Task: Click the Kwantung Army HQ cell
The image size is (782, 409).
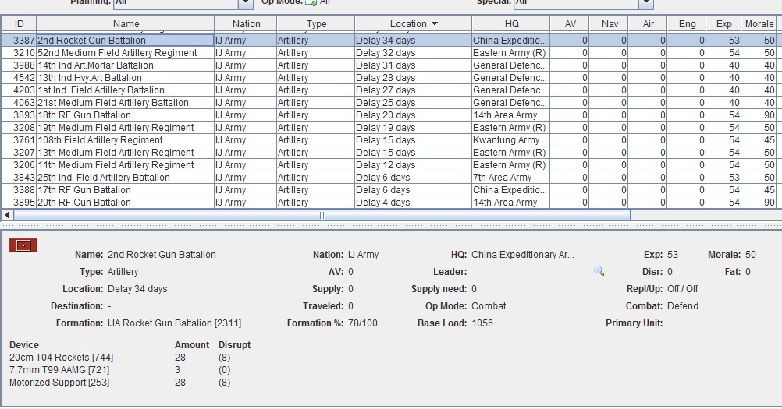Action: (x=510, y=139)
